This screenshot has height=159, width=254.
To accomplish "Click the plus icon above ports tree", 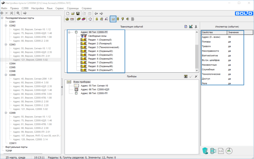I will pyautogui.click(x=2, y=13).
